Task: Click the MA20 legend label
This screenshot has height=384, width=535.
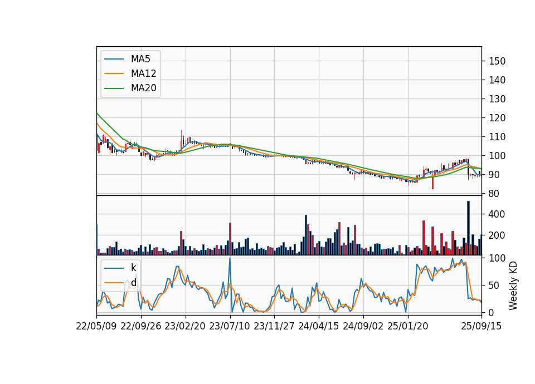Action: (x=143, y=88)
